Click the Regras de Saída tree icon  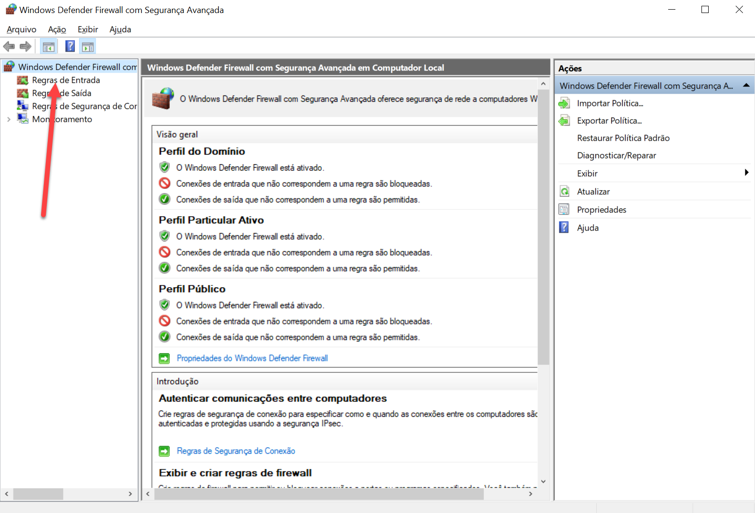[x=23, y=93]
